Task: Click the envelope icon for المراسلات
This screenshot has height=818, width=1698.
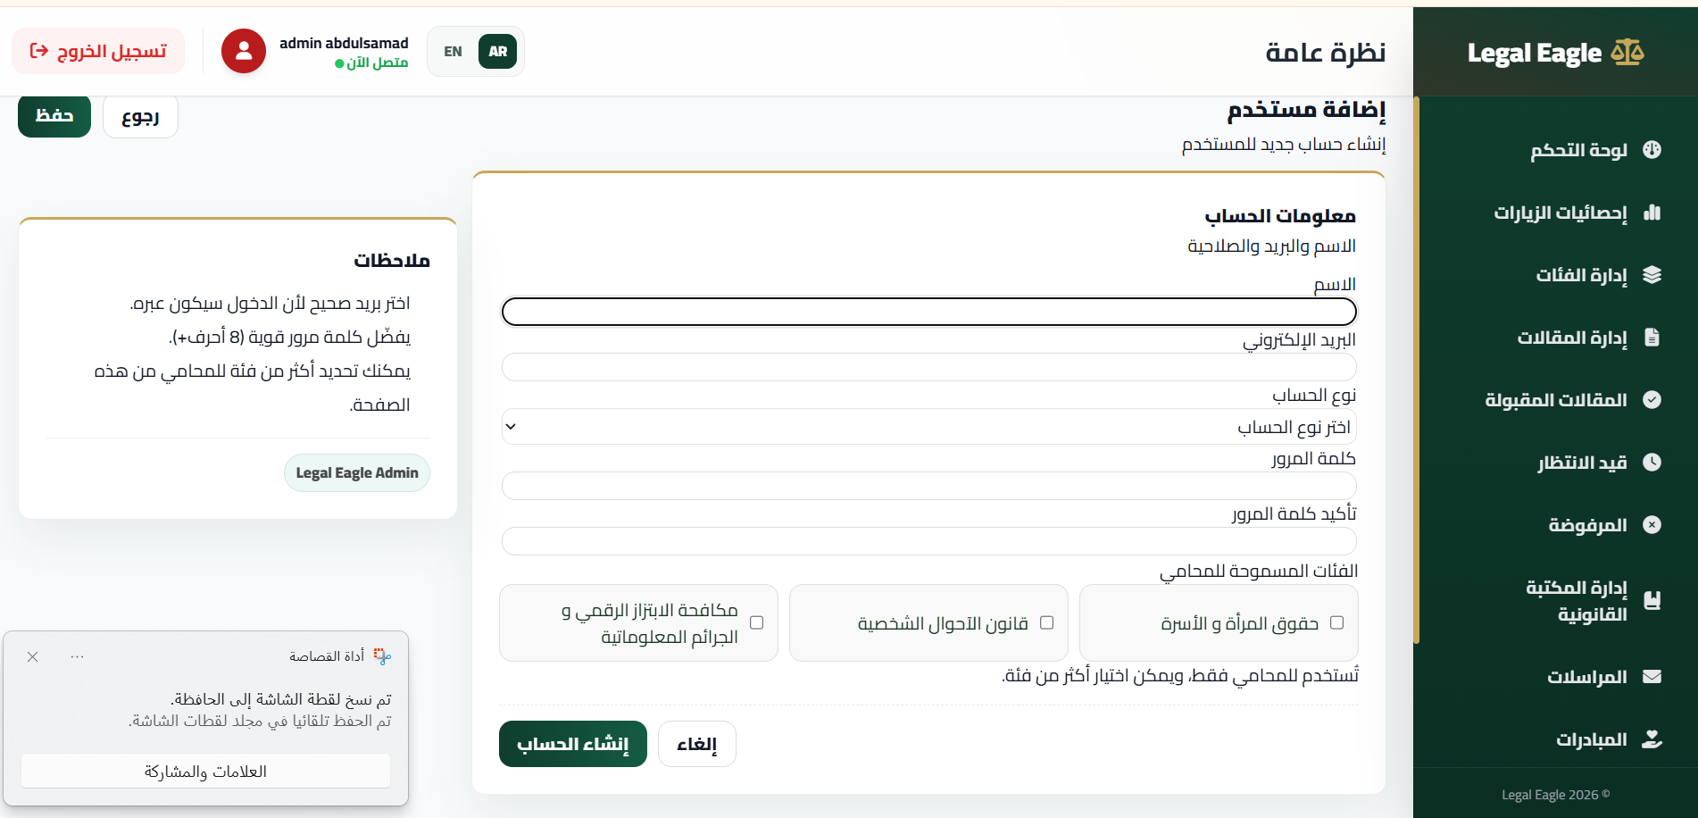Action: click(x=1652, y=677)
